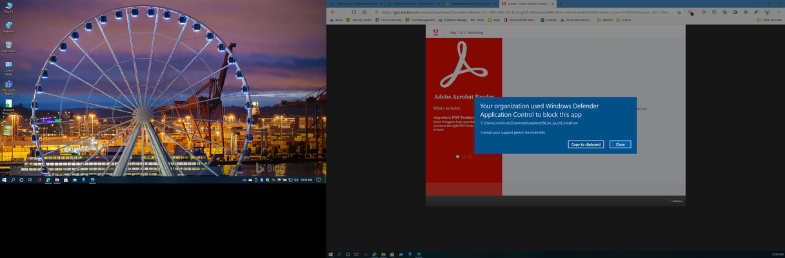Open File Explorer on left desktop taskbar

pos(57,179)
